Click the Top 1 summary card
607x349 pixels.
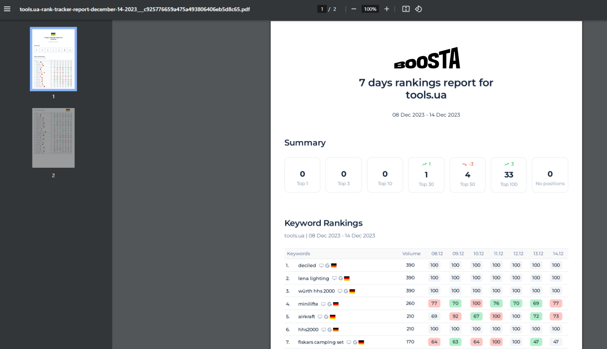tap(302, 175)
